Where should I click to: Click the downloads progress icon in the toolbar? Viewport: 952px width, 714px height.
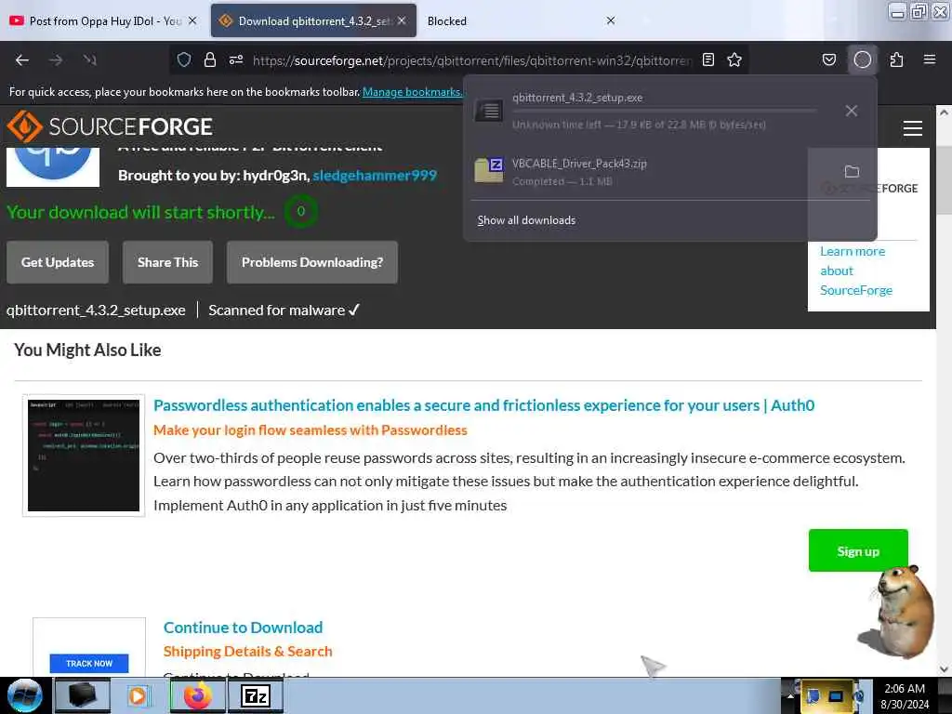tap(863, 60)
